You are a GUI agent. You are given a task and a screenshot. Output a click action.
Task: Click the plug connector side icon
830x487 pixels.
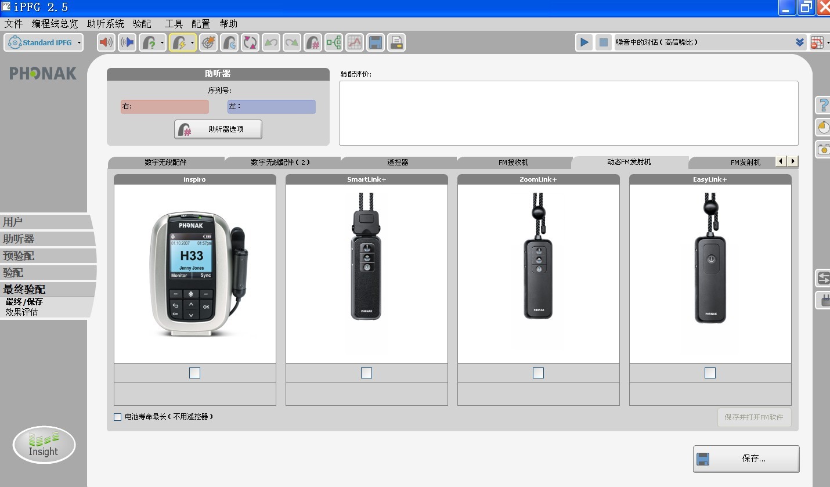823,300
